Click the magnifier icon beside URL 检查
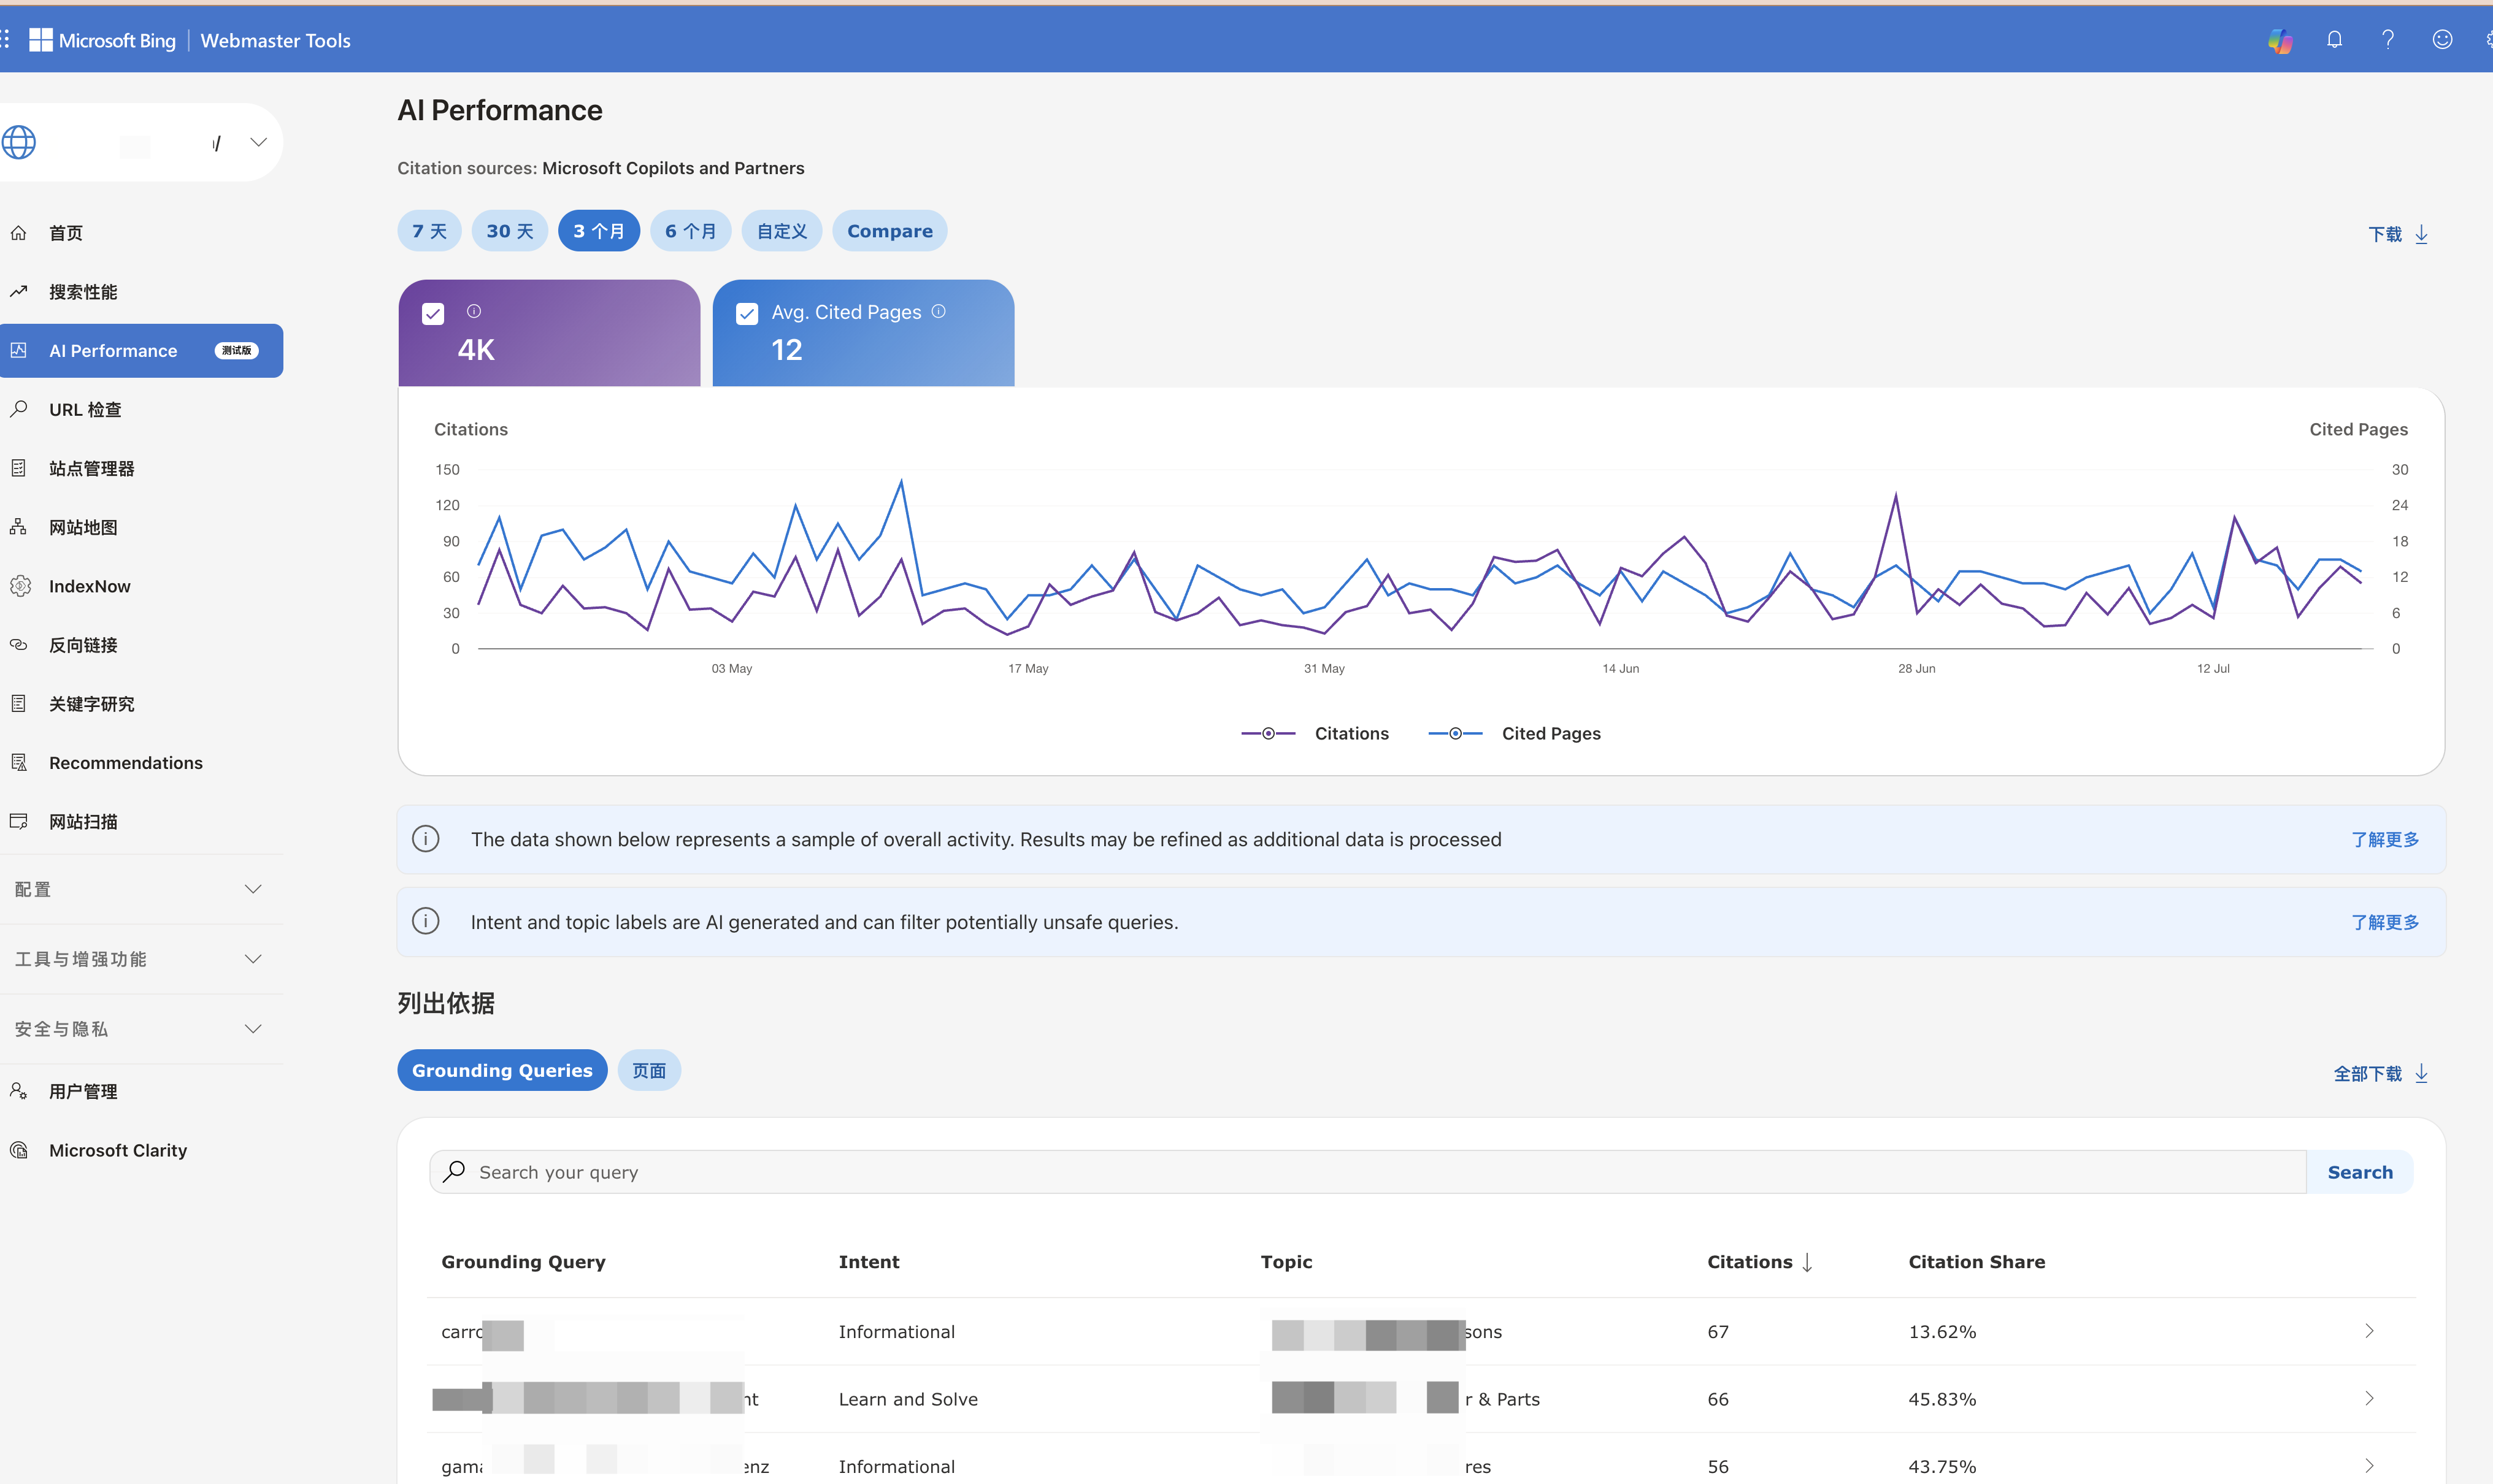2493x1484 pixels. coord(18,409)
